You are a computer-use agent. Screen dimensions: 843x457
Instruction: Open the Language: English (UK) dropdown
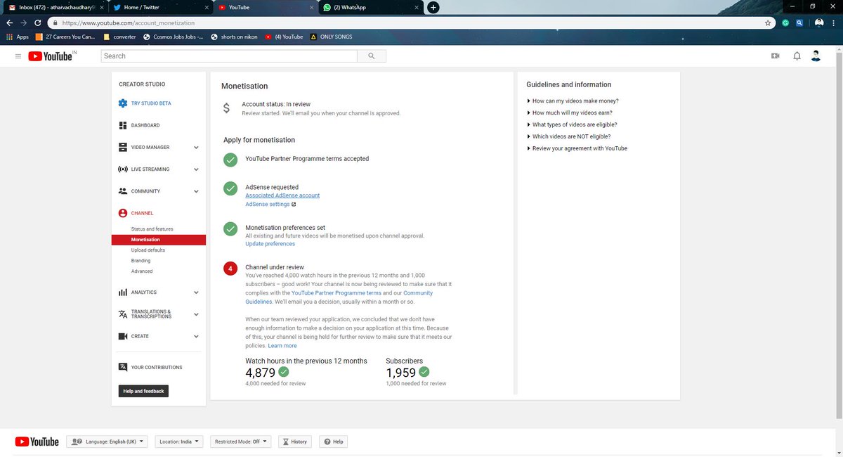pos(107,442)
